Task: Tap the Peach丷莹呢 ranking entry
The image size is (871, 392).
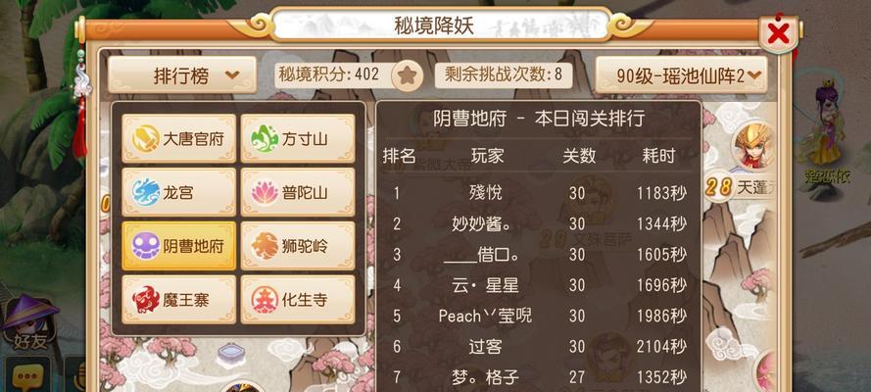Action: tap(537, 316)
